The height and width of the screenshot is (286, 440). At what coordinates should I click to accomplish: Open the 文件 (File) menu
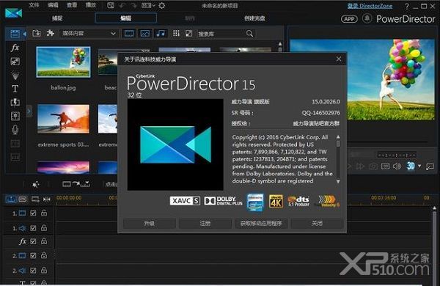[34, 5]
